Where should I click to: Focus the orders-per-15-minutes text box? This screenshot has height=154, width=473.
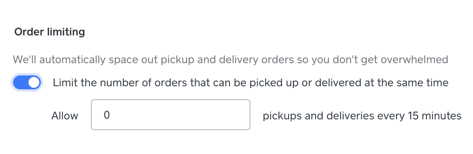(x=170, y=115)
